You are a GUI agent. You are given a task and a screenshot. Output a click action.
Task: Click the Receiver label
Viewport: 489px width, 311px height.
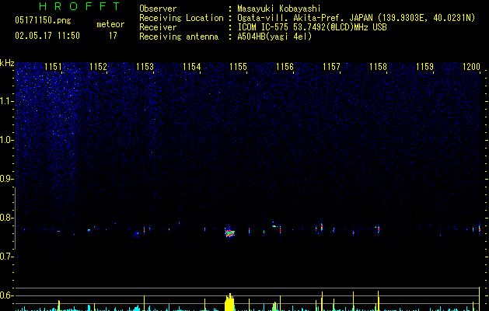(158, 27)
